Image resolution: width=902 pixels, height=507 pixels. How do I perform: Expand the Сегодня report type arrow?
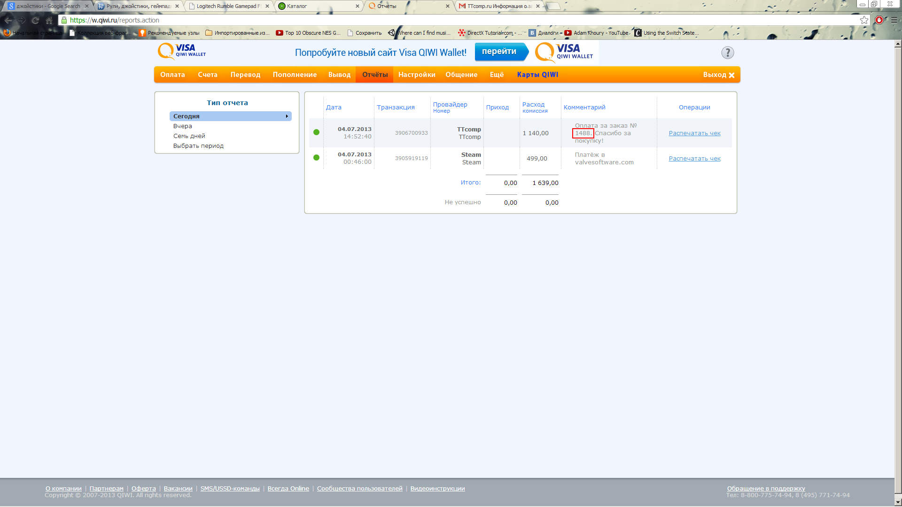click(287, 116)
